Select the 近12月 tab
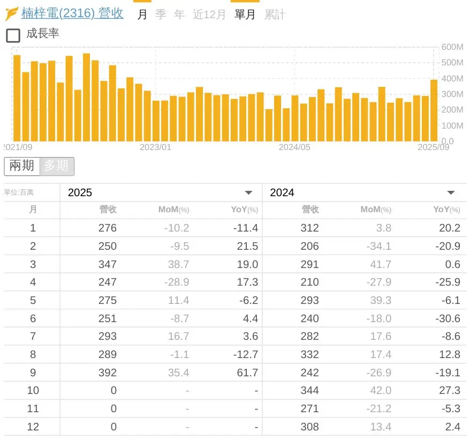This screenshot has width=470, height=439. coord(209,14)
